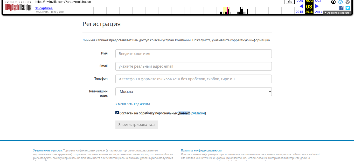Open the Wayback user account icon
Screen dimensions: 354x161
333,2
